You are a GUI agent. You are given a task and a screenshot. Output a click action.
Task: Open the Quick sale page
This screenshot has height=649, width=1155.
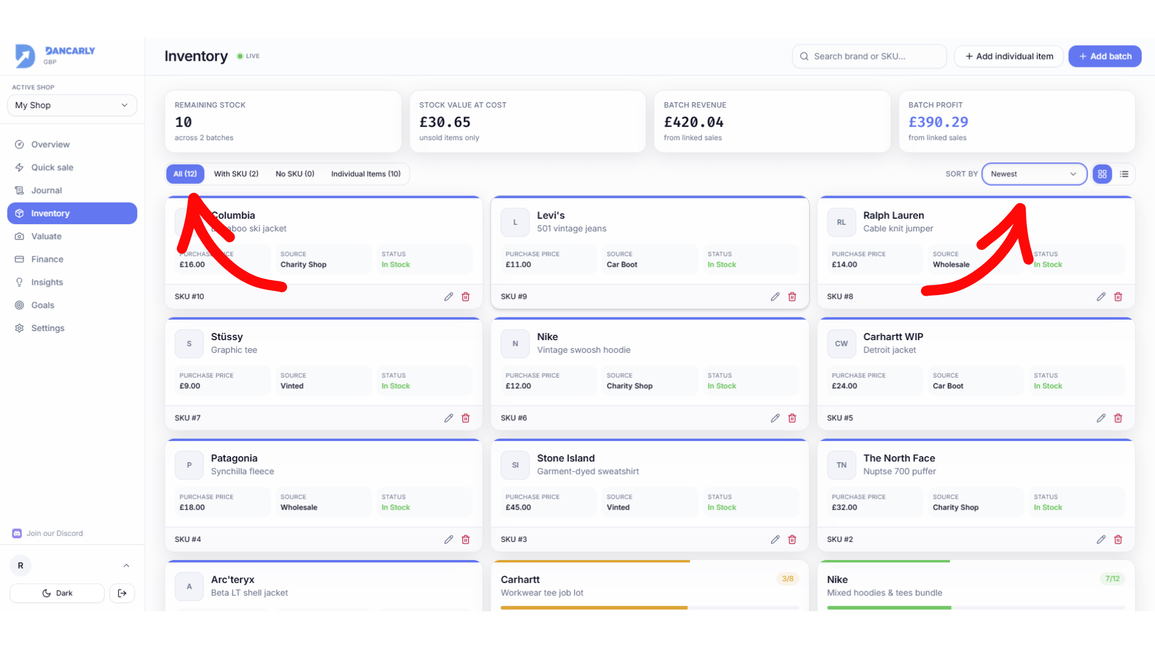52,167
